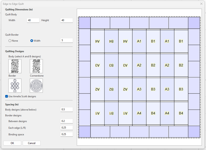Uncheck Use Amelie Scott designs
This screenshot has width=206, height=150.
7,97
